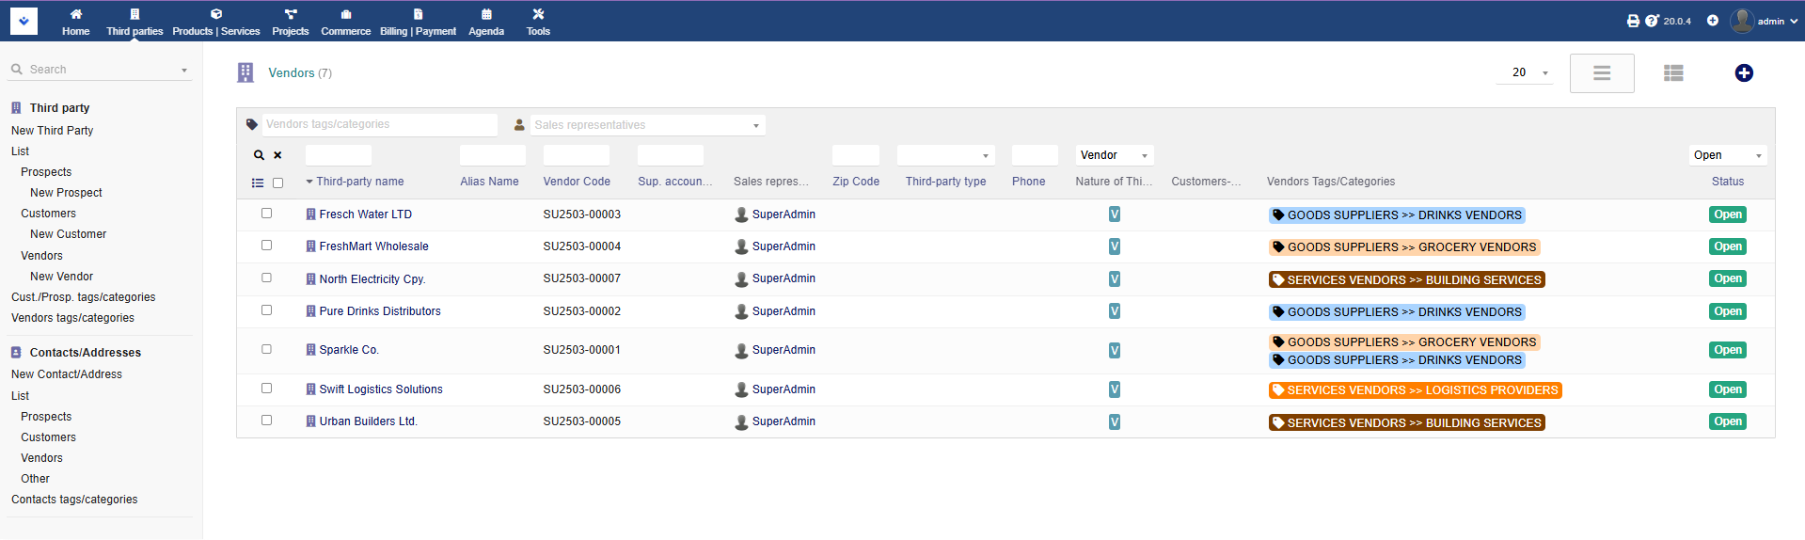Open the Pure Drinks Distributors vendor link
The height and width of the screenshot is (540, 1805).
click(379, 311)
